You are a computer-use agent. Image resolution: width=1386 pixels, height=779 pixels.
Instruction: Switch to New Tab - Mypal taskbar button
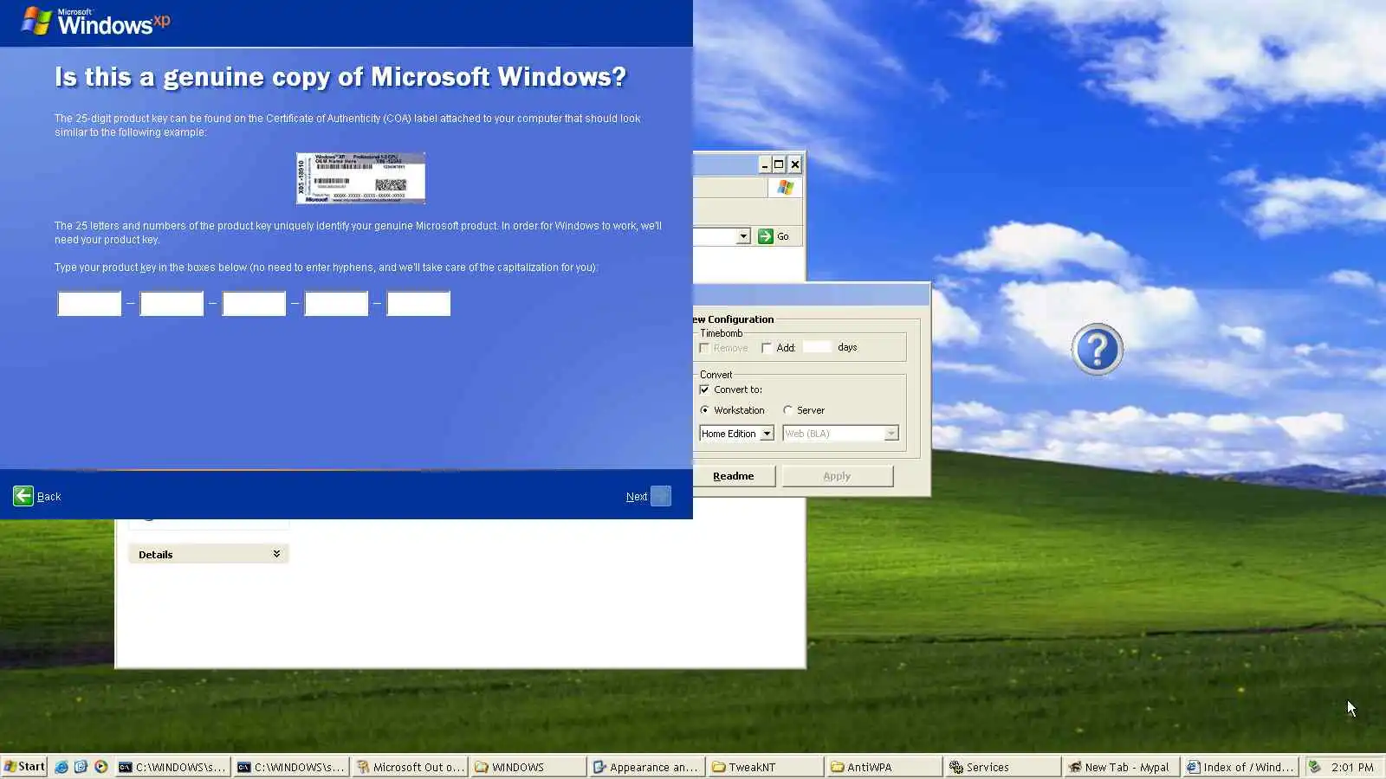pyautogui.click(x=1122, y=767)
